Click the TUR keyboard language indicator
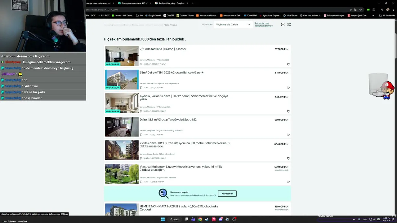This screenshot has width=397, height=223. coord(365,219)
